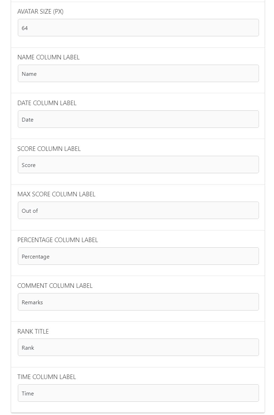Click the 'AVATAR SIZE (PX)' heading label
The height and width of the screenshot is (415, 274).
pos(41,12)
